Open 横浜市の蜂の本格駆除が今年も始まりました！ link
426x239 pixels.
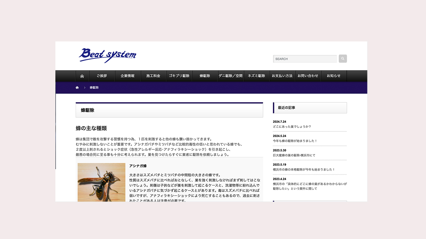304,170
